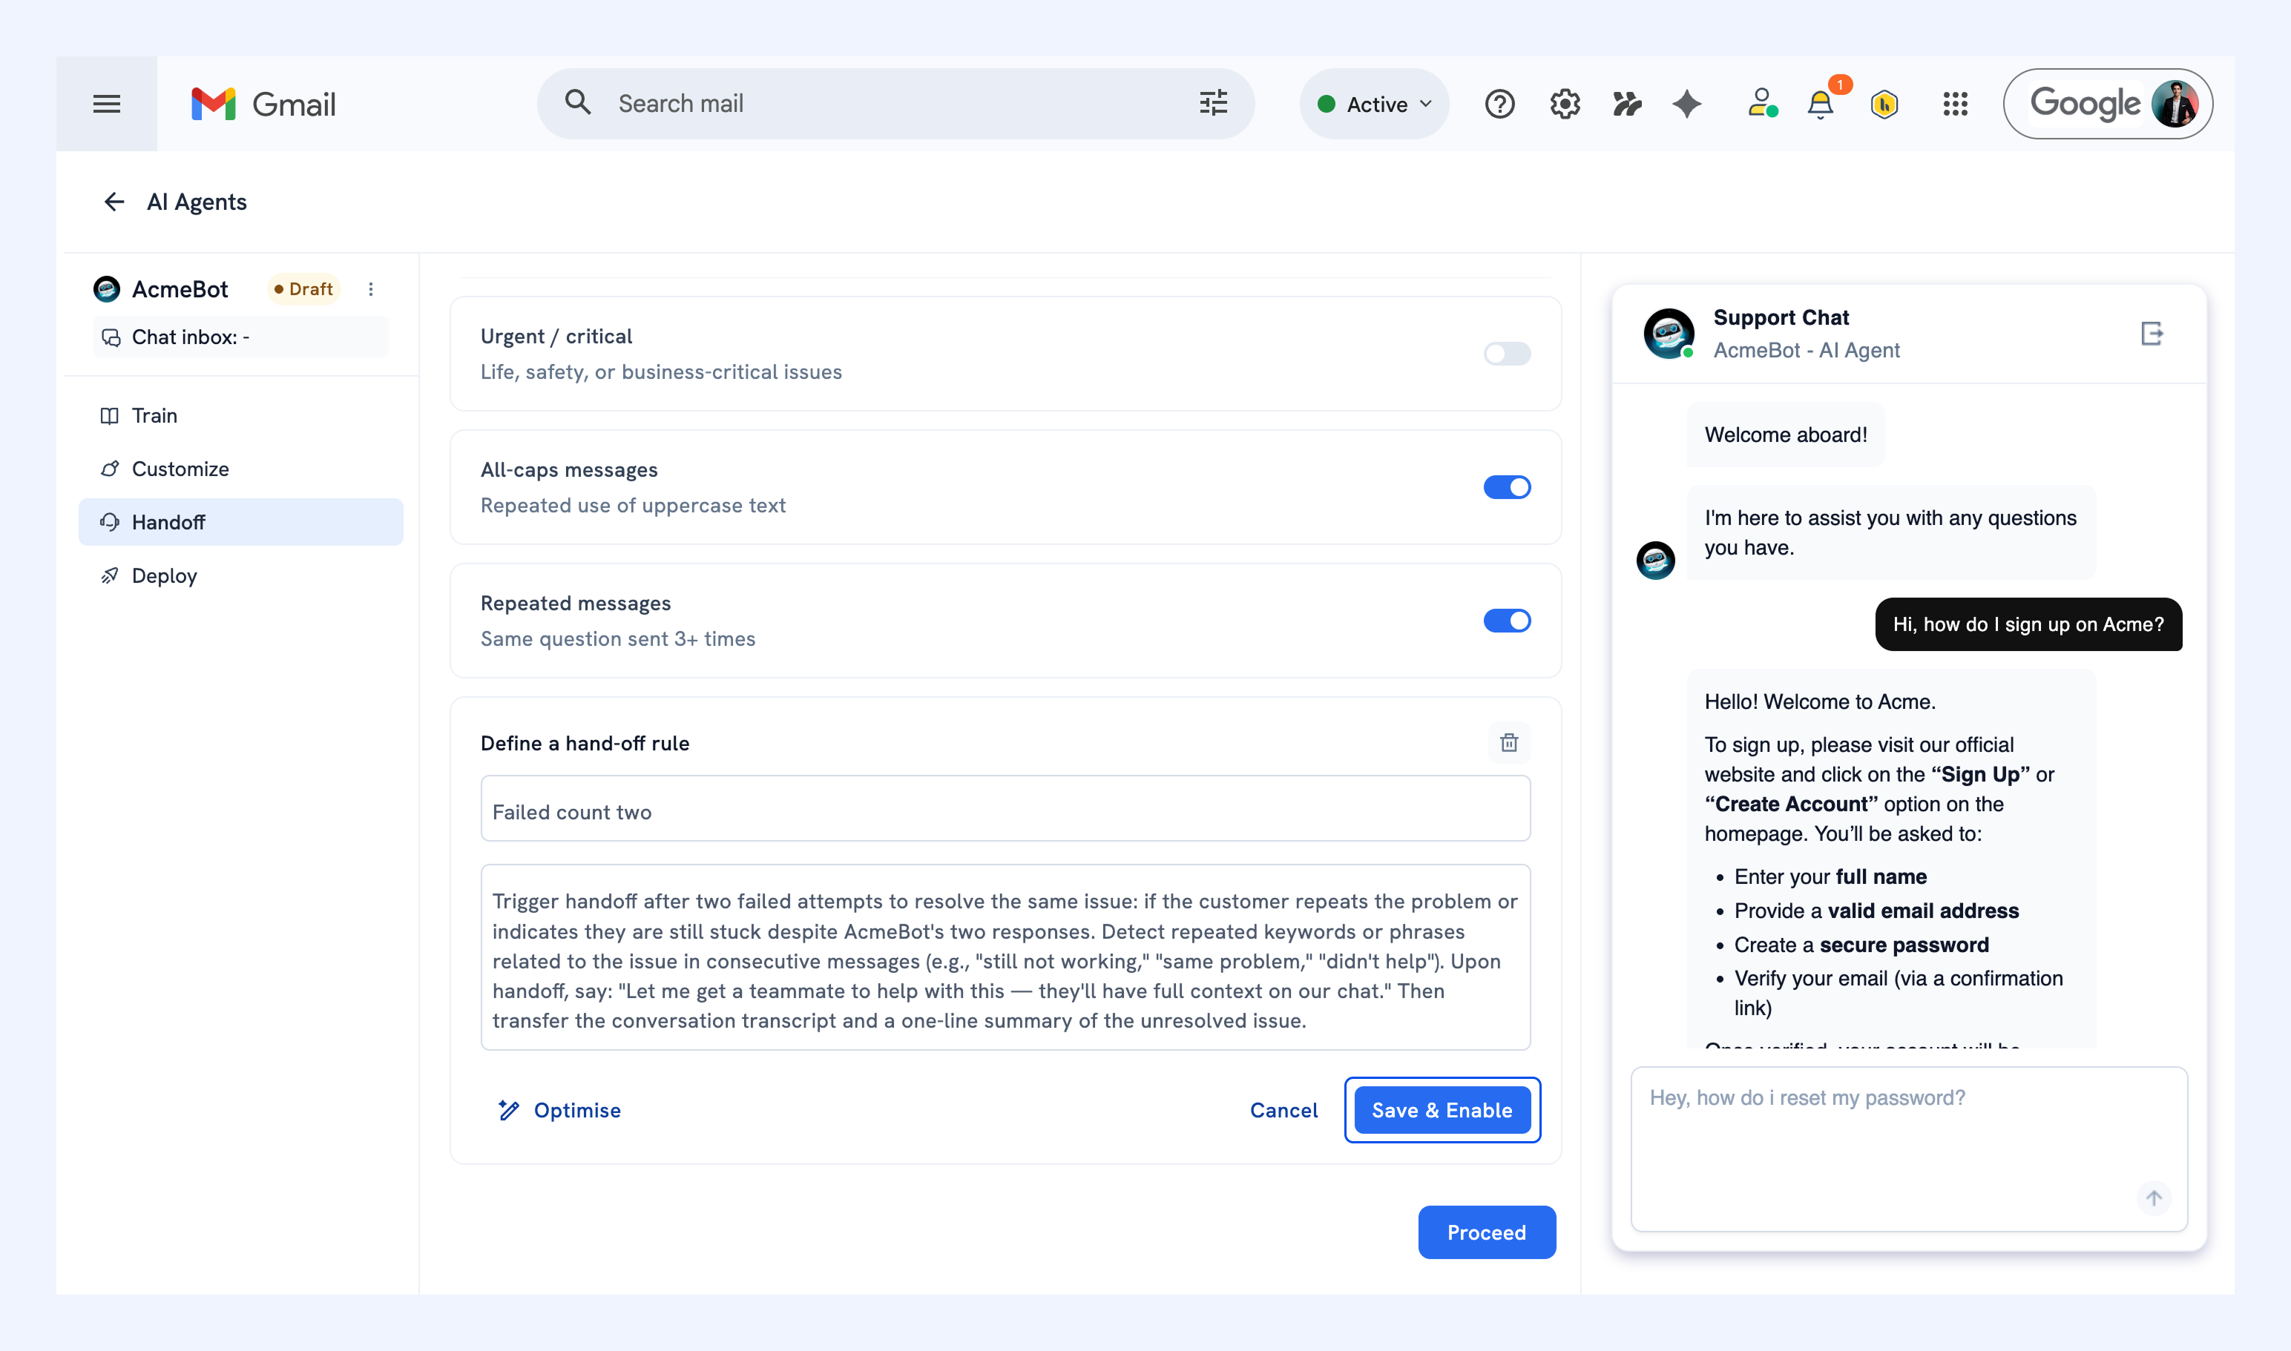This screenshot has width=2291, height=1351.
Task: Open the Google account profile avatar
Action: point(2175,104)
